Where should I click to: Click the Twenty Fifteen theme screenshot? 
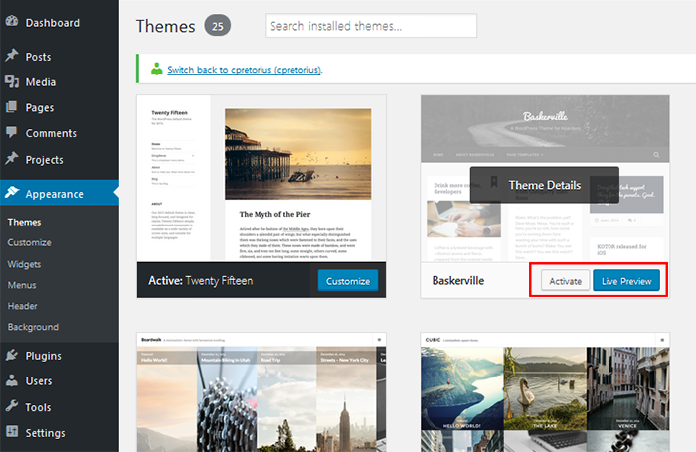pyautogui.click(x=261, y=178)
